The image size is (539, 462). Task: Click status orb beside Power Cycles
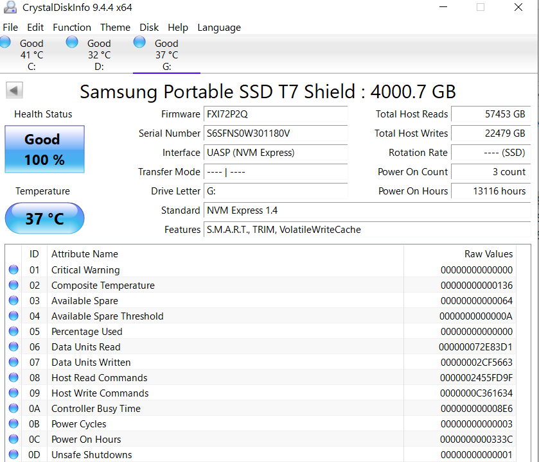13,424
